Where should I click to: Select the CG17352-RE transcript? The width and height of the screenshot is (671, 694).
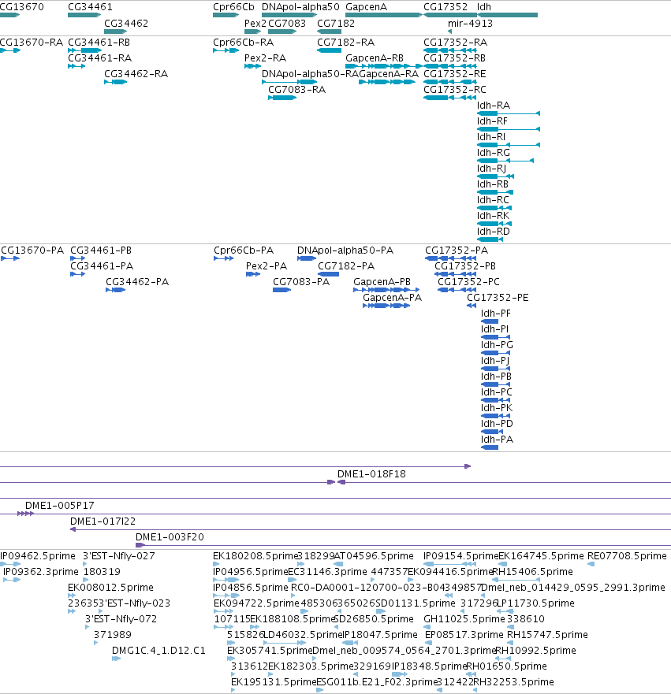click(454, 74)
